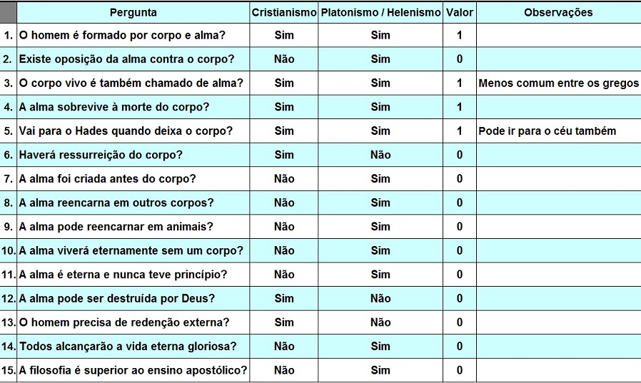This screenshot has width=641, height=383.
Task: Click row number 15 cell
Action: click(x=8, y=370)
